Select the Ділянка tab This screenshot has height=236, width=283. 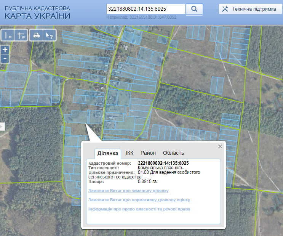[x=108, y=153]
